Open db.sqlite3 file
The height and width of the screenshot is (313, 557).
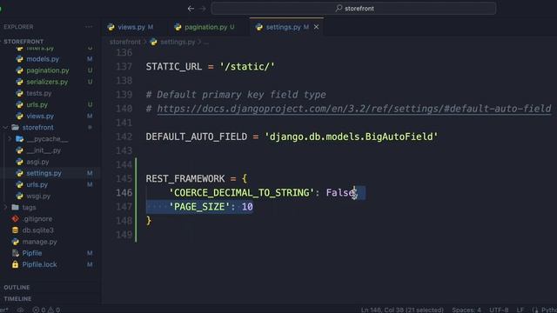tap(37, 230)
